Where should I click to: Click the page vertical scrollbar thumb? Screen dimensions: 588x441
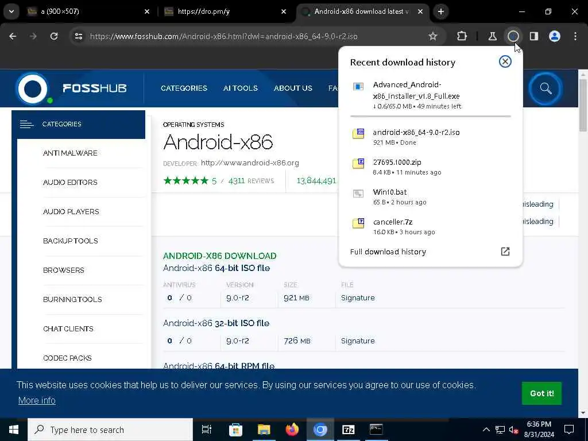(x=583, y=106)
